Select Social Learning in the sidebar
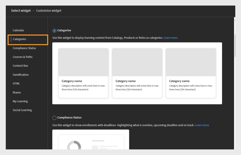Viewport: 241px width, 155px height. coord(22,110)
